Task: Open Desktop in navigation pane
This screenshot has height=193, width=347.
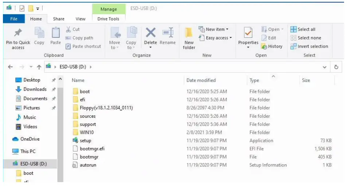Action: point(32,80)
